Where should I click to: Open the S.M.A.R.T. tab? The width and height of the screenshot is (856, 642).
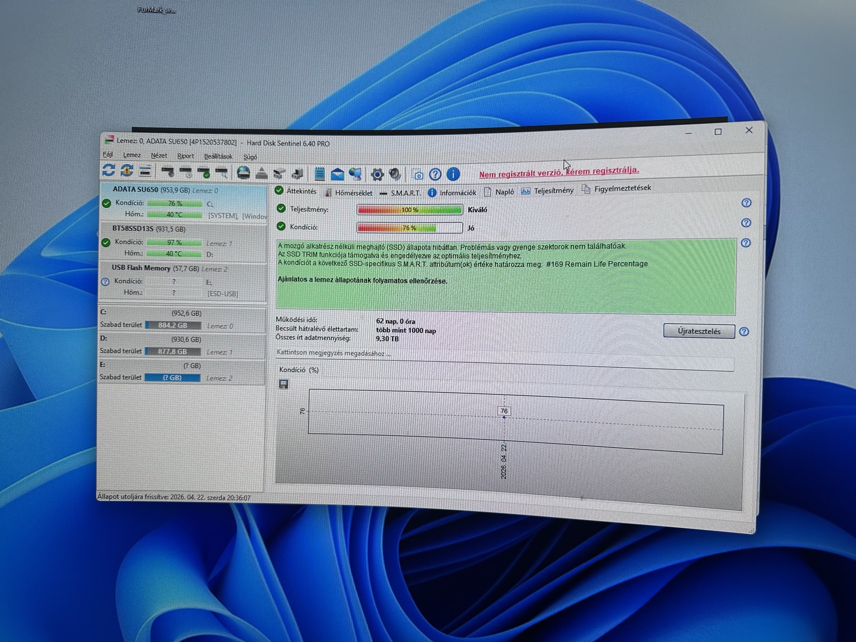point(400,193)
